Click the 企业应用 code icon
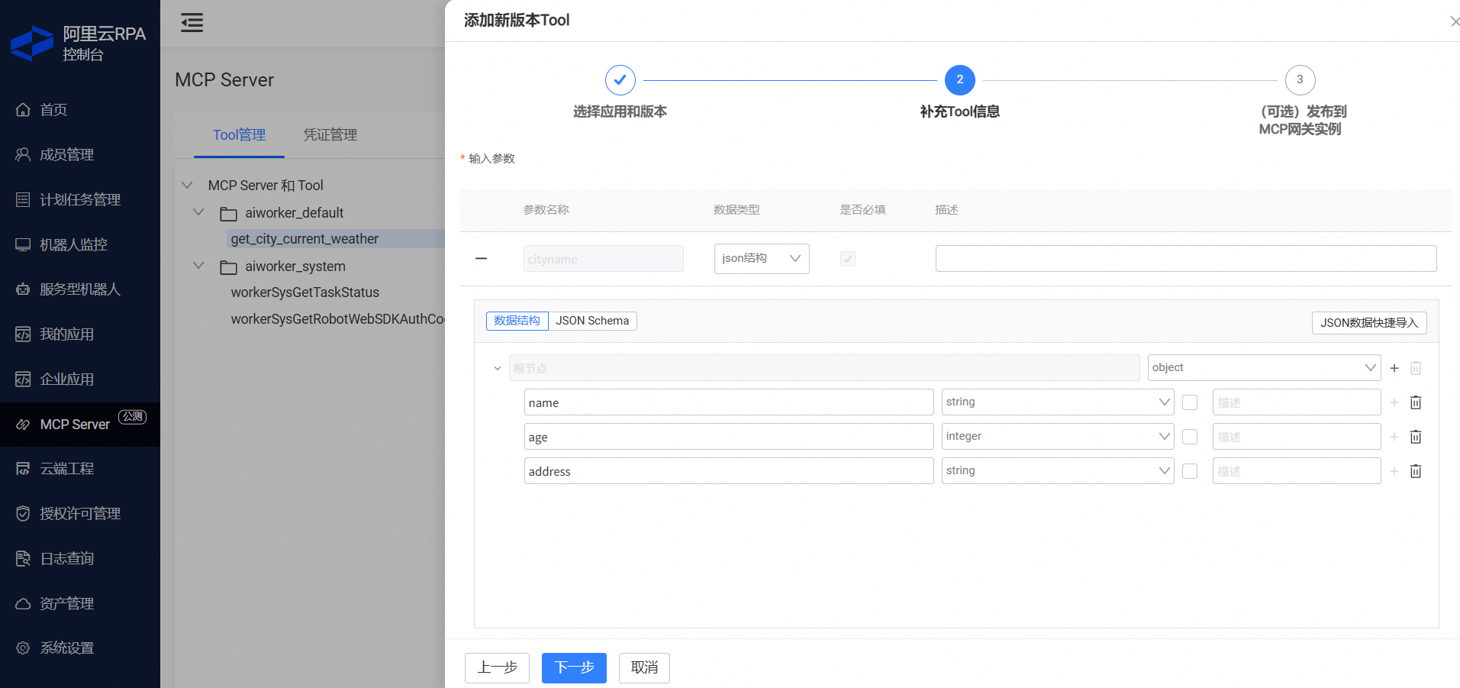The height and width of the screenshot is (688, 1460). pyautogui.click(x=23, y=380)
